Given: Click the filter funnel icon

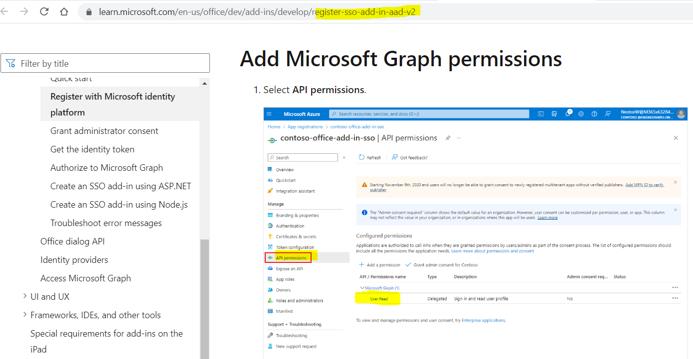Looking at the screenshot, I should pyautogui.click(x=11, y=63).
